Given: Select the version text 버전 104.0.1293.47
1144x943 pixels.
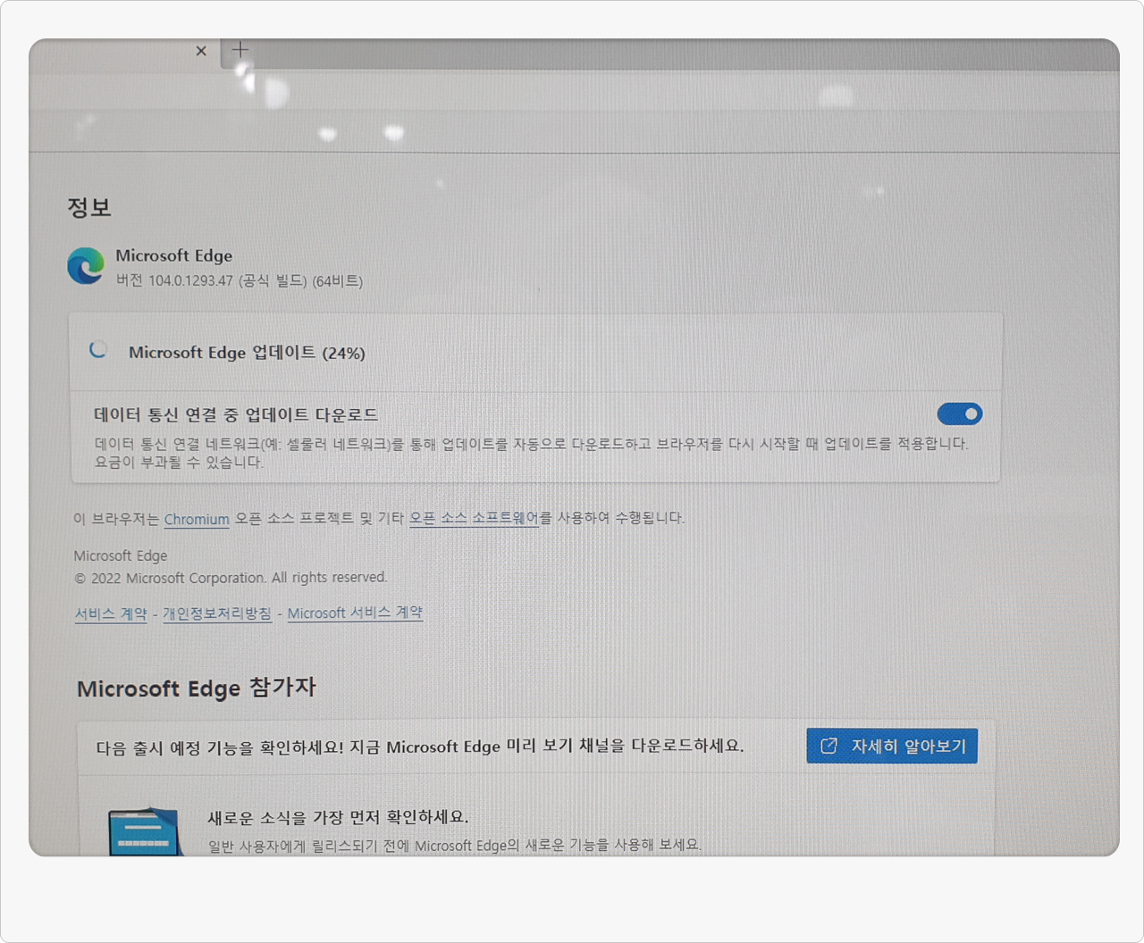Looking at the screenshot, I should [174, 280].
